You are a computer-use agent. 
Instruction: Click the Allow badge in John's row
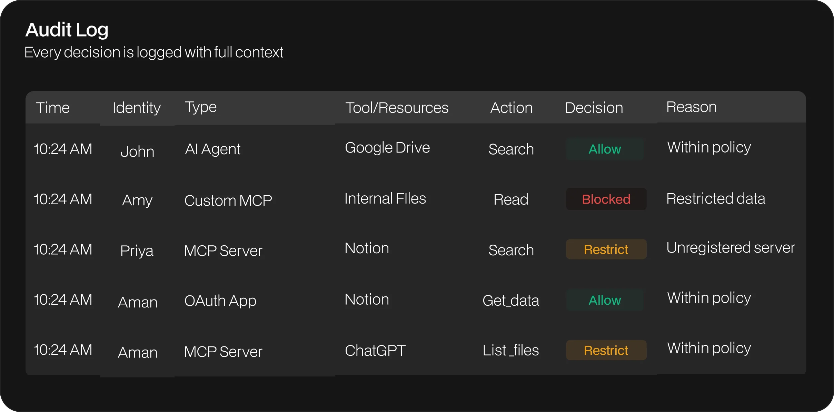pyautogui.click(x=605, y=149)
